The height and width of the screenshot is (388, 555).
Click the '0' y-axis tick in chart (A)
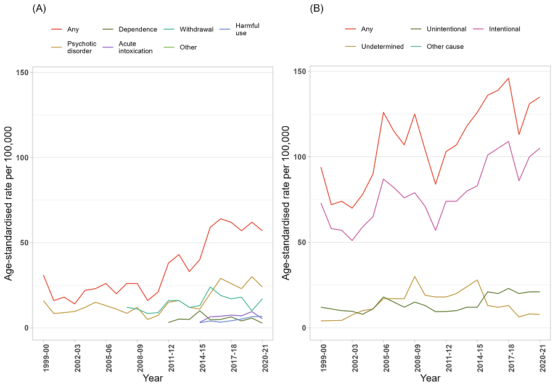click(27, 328)
